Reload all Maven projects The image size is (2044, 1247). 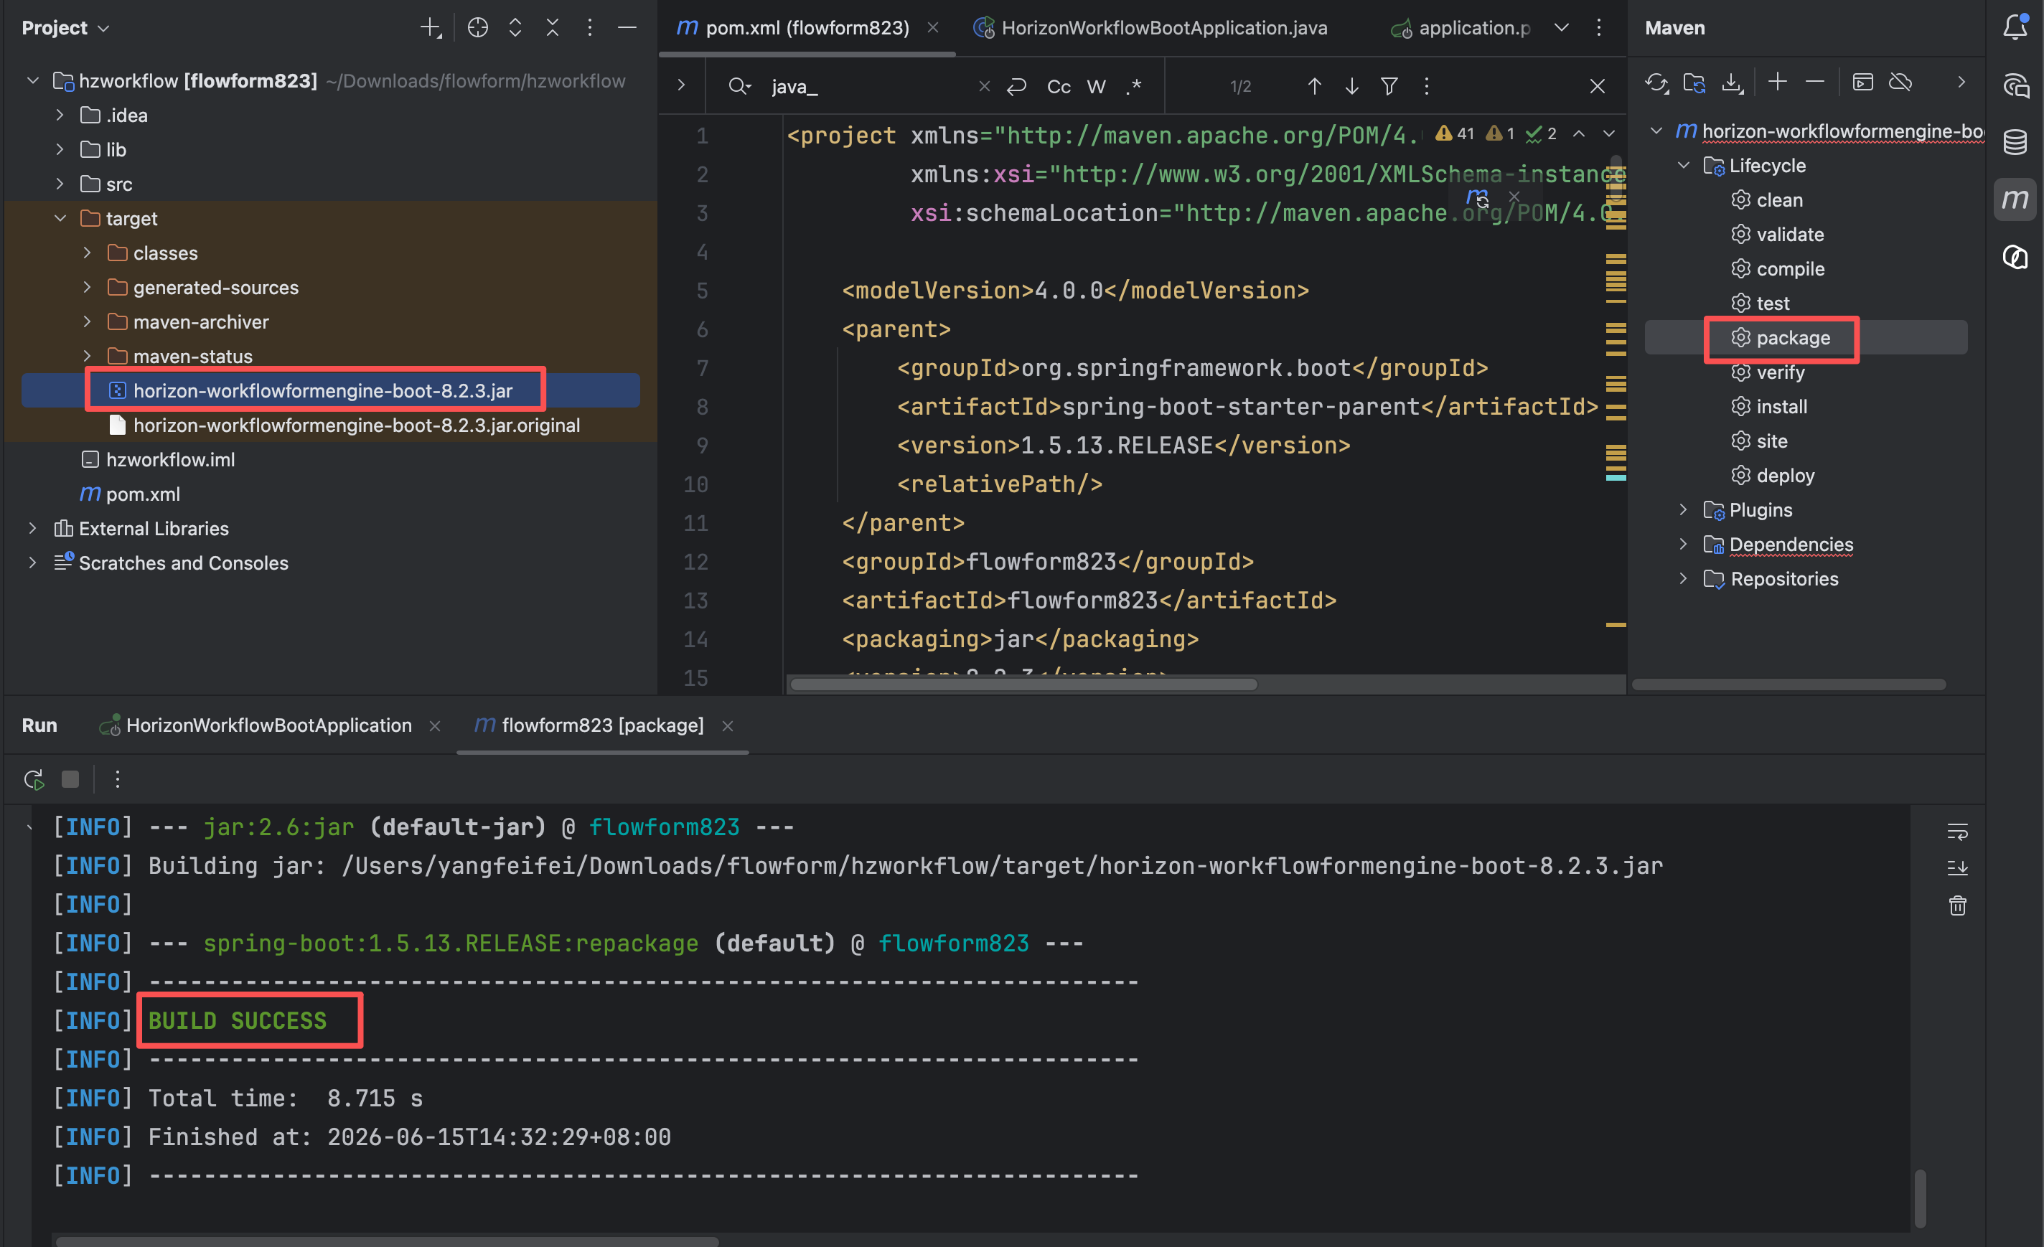click(1656, 82)
